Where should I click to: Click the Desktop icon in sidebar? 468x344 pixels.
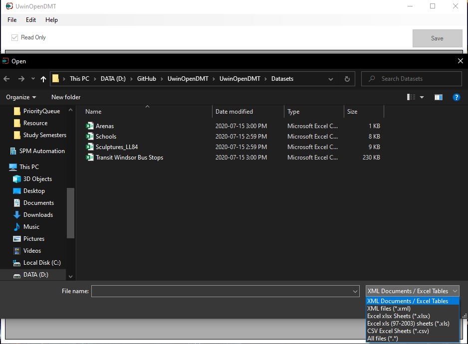tap(17, 191)
